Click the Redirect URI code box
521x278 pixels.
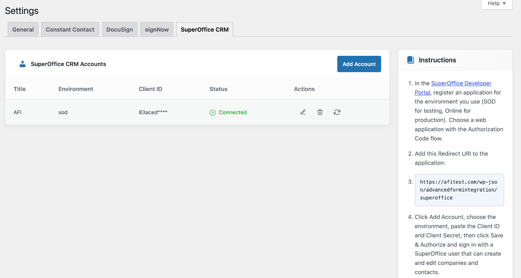459,190
